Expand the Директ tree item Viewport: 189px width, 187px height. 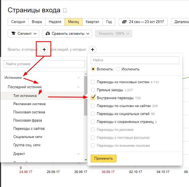[79, 154]
